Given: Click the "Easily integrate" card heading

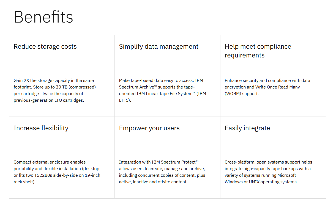Looking at the screenshot, I should (x=247, y=128).
